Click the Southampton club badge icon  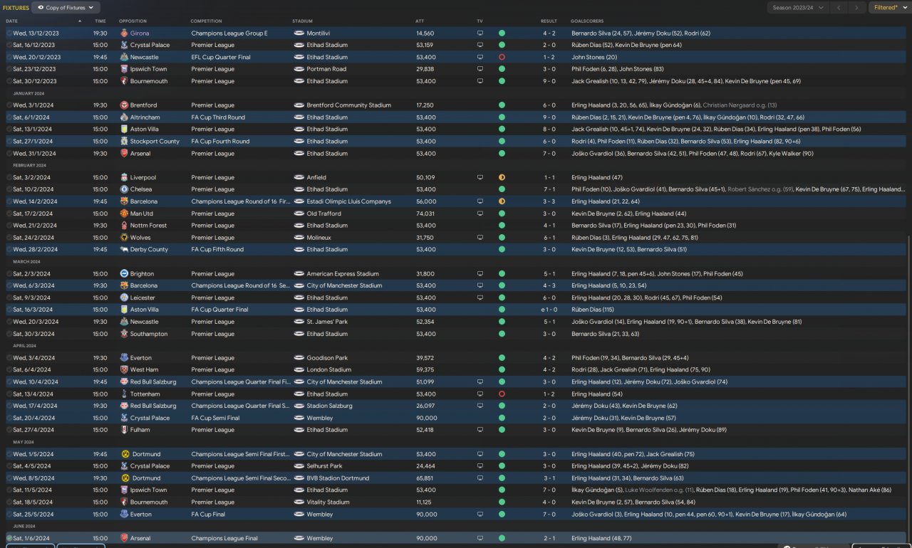pos(124,334)
